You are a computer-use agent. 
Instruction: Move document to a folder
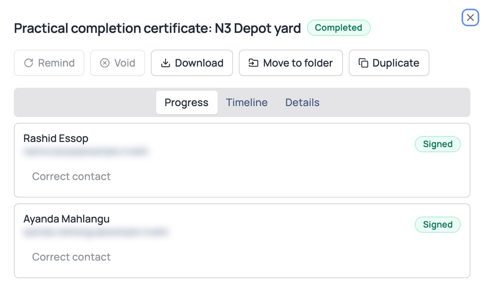click(x=291, y=63)
